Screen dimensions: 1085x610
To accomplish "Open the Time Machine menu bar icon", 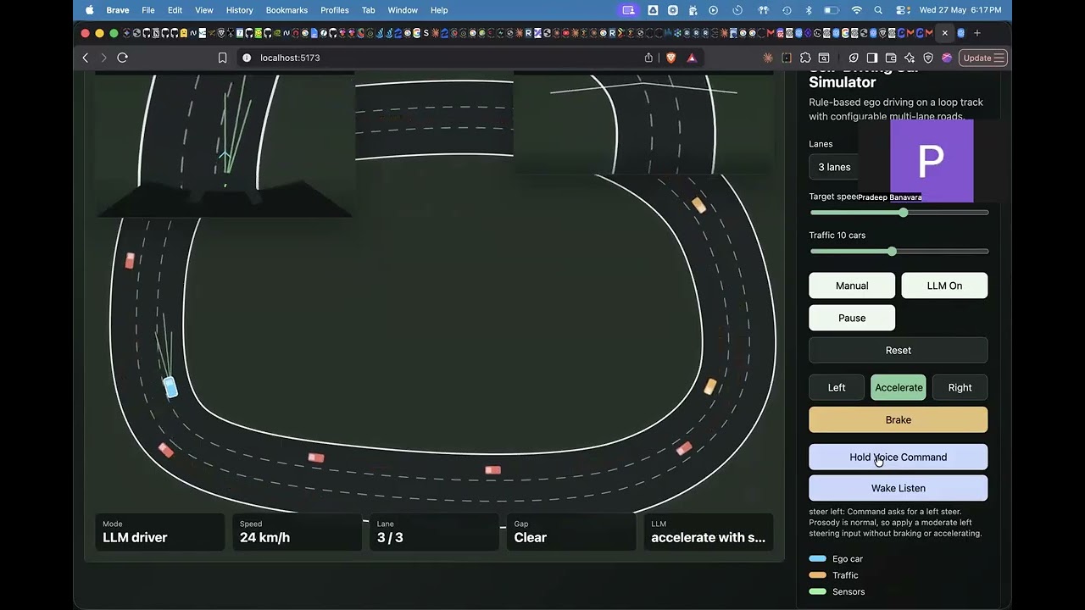I will click(x=787, y=10).
